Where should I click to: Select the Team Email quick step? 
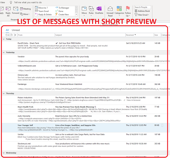point(42,11)
